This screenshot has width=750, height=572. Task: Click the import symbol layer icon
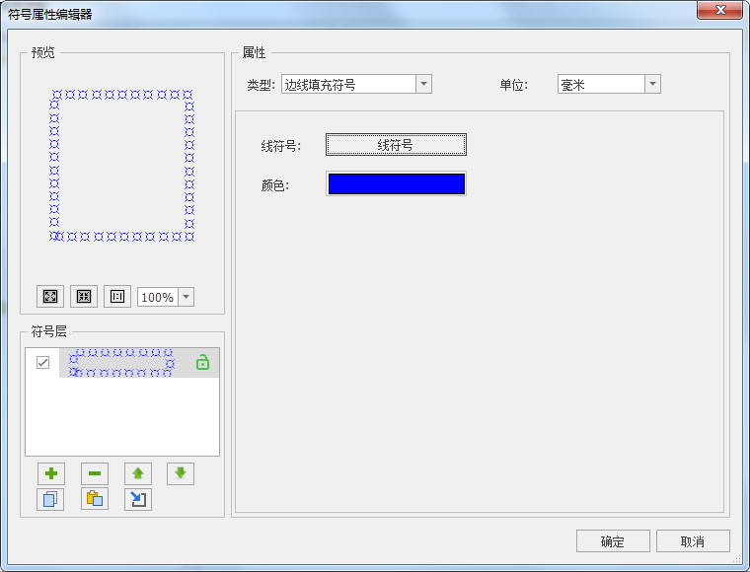tap(138, 499)
